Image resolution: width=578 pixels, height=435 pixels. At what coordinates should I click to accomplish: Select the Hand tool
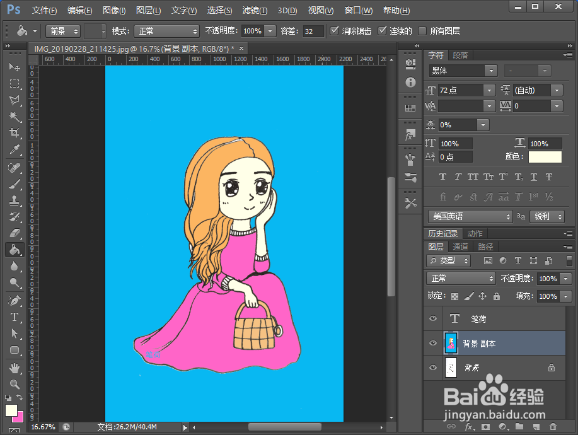click(14, 367)
